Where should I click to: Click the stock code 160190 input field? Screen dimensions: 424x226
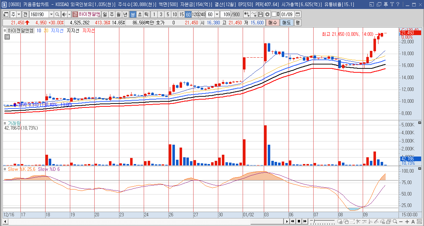[39, 14]
